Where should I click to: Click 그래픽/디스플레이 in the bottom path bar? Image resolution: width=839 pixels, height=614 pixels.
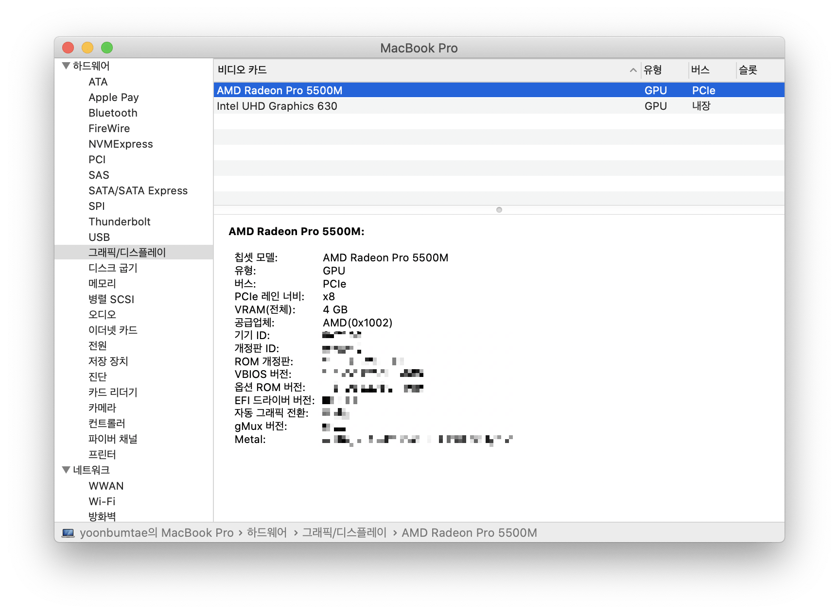tap(344, 533)
